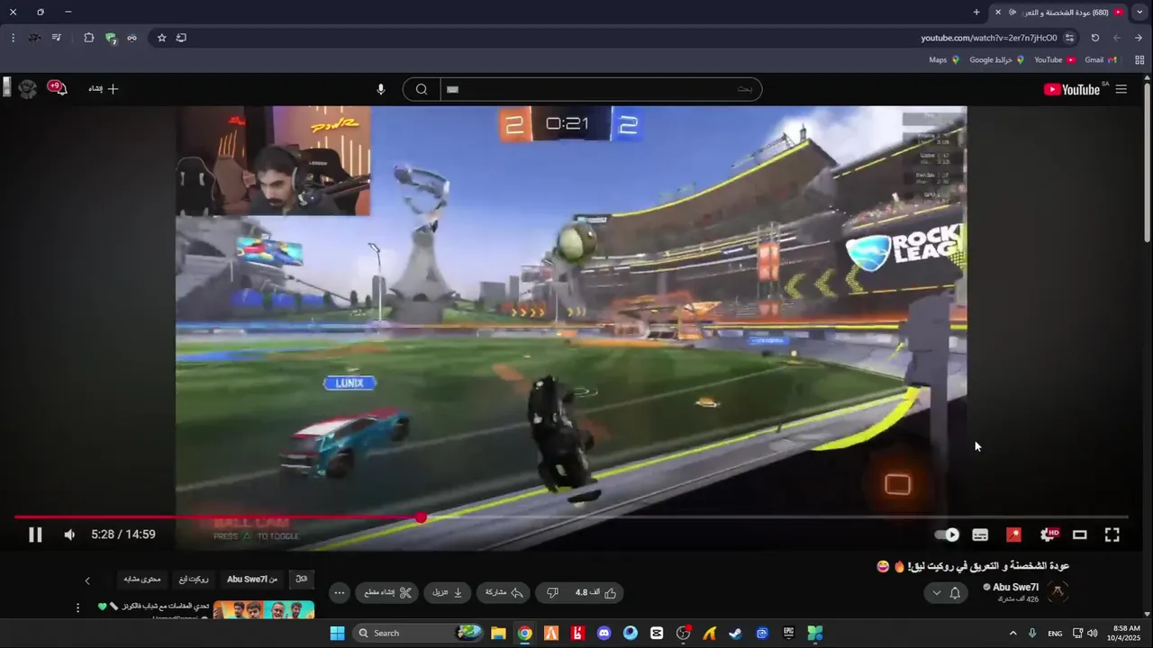This screenshot has width=1153, height=648.
Task: Open the Chrome three-dot menu
Action: [13, 38]
